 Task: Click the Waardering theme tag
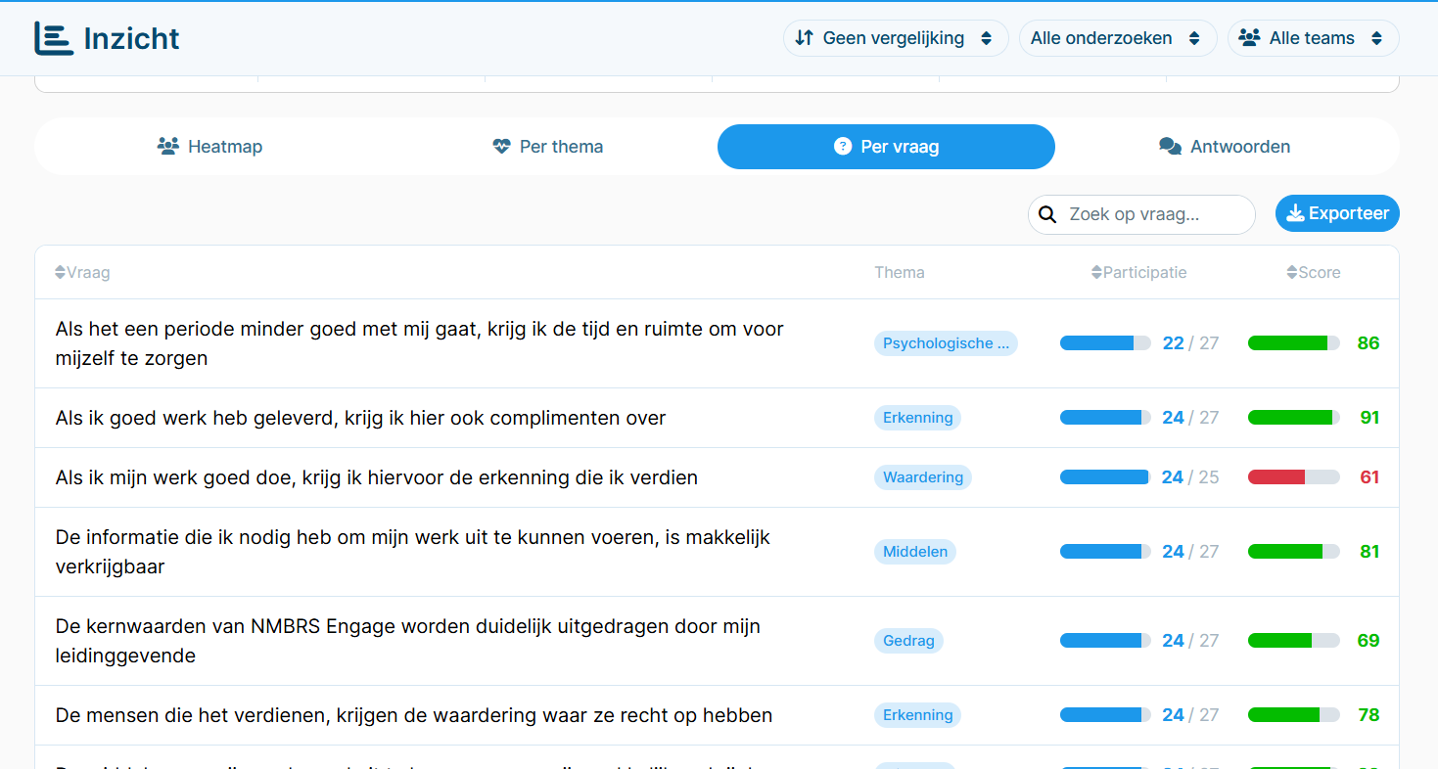[x=923, y=477]
